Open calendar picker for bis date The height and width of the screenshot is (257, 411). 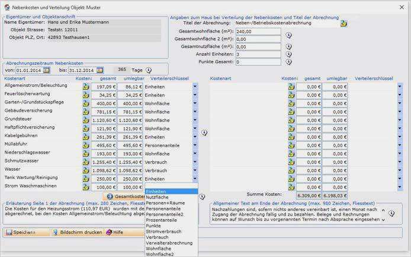(x=99, y=70)
